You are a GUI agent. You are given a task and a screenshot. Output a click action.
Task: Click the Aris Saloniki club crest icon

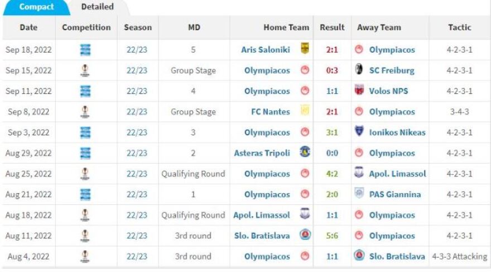pyautogui.click(x=305, y=49)
